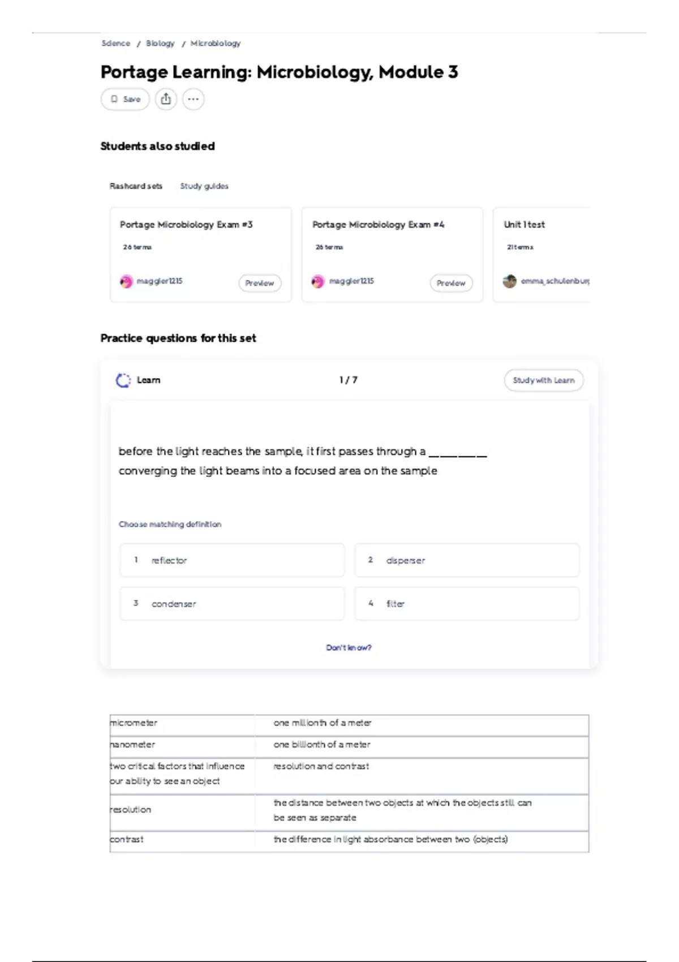Image resolution: width=679 pixels, height=962 pixels.
Task: Switch to Flashcard sets tab
Action: (136, 186)
